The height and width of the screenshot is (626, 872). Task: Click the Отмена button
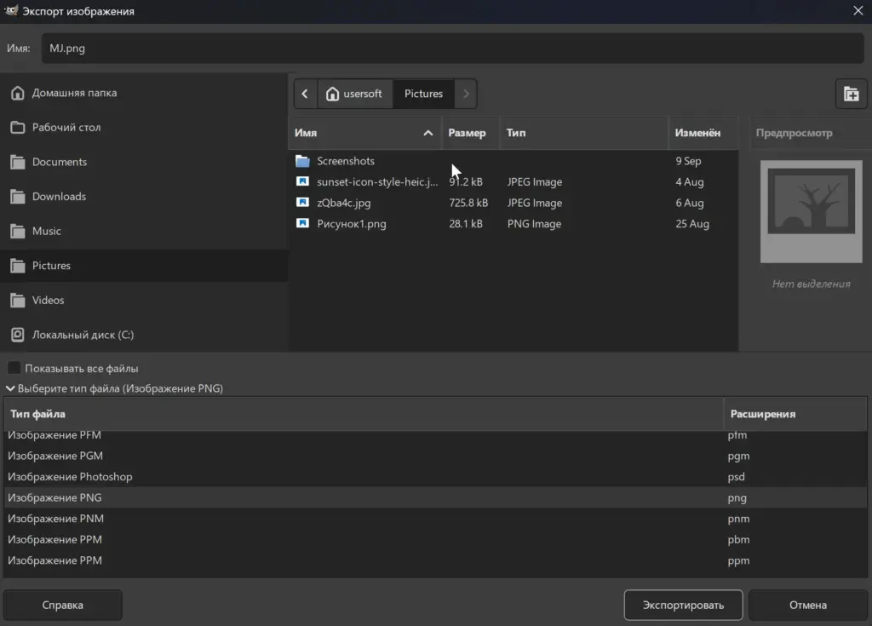click(x=807, y=605)
